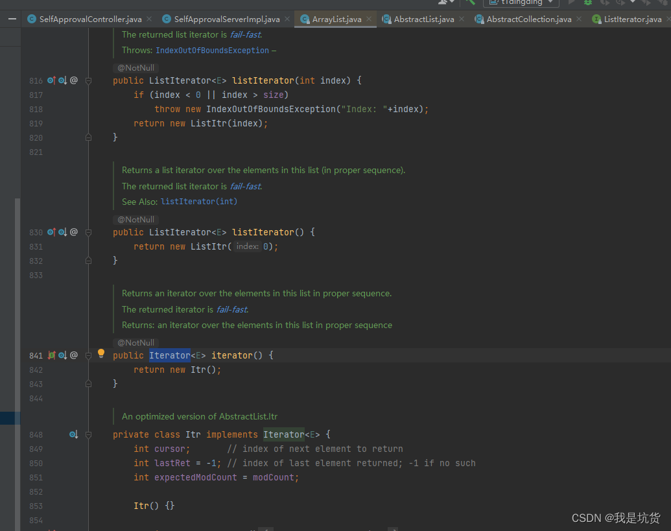Image resolution: width=671 pixels, height=531 pixels.
Task: Click the SelfApprovalServerImpl.java class file icon
Action: (167, 19)
